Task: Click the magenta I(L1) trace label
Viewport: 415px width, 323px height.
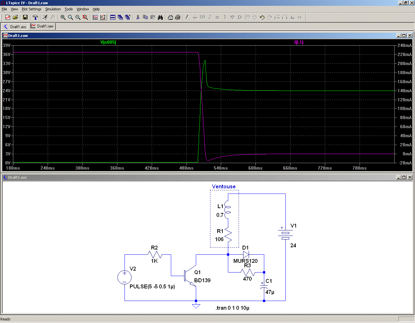Action: point(299,42)
